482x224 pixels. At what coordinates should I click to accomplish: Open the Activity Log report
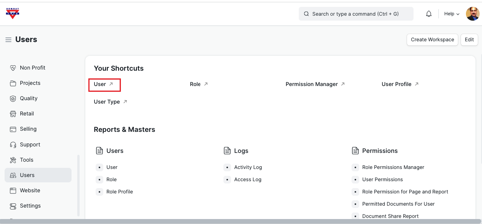click(x=248, y=167)
